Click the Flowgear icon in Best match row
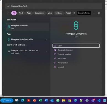 point(9,27)
